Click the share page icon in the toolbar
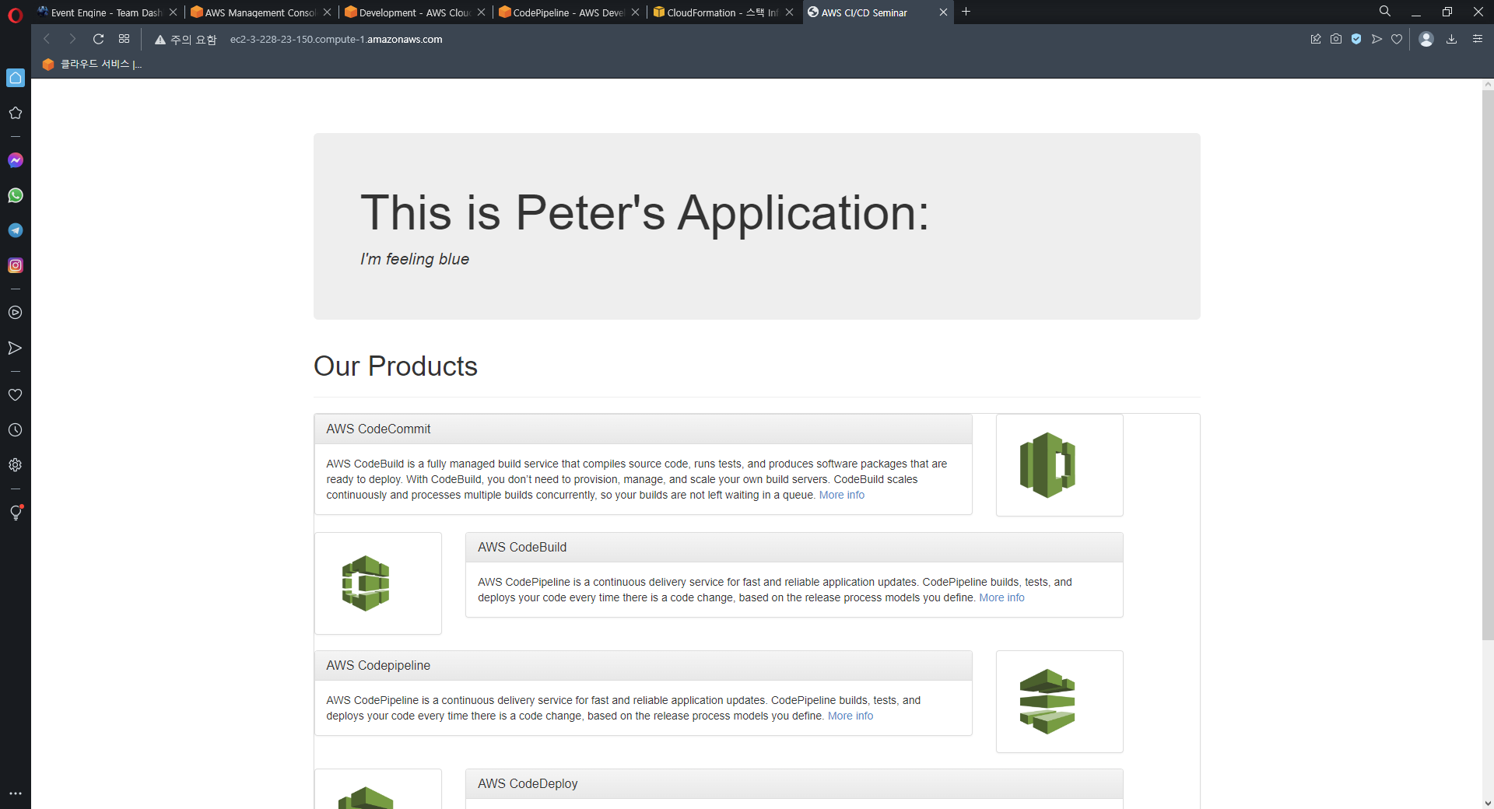 [x=1316, y=39]
